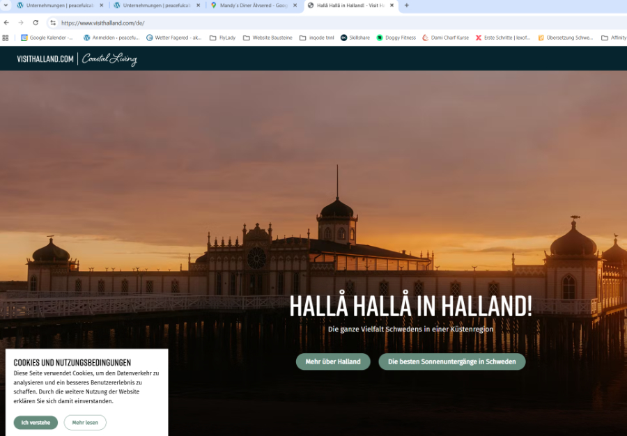627x436 pixels.
Task: Open a new tab with plus icon
Action: (407, 6)
